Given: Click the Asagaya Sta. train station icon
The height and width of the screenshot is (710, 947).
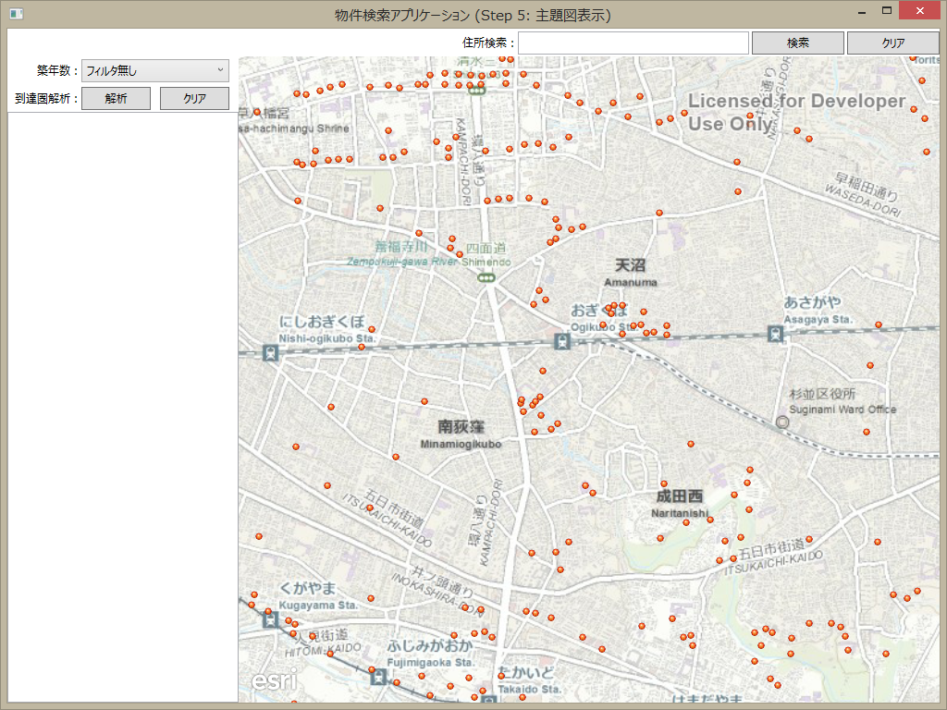Looking at the screenshot, I should coord(776,333).
